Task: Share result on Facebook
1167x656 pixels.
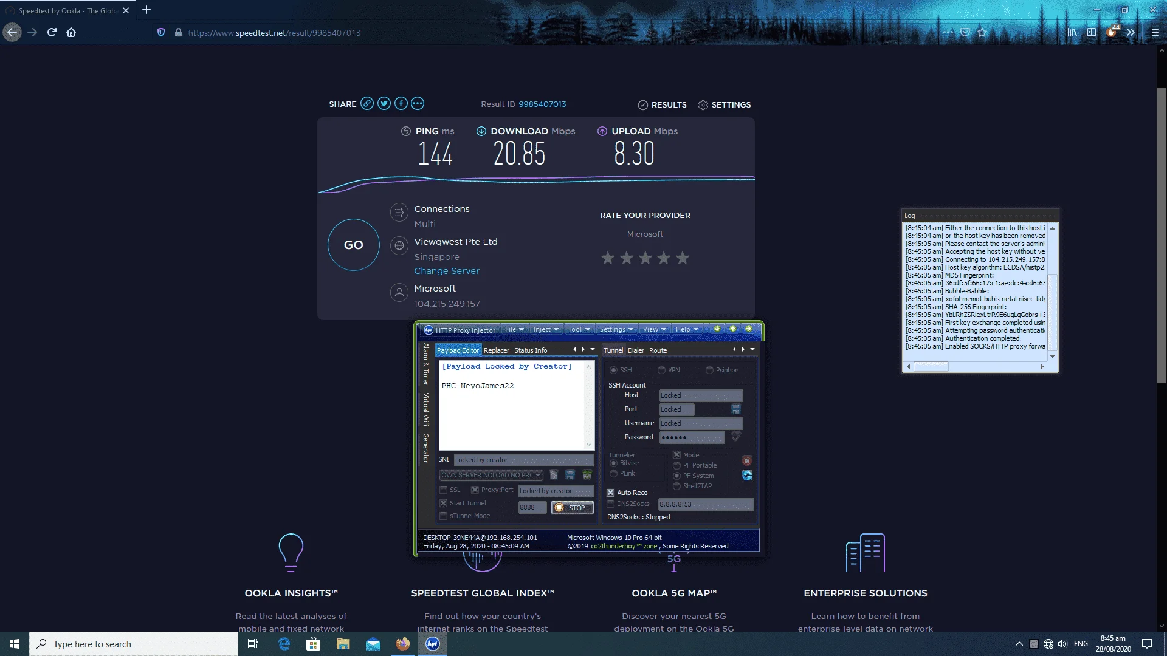Action: [401, 104]
